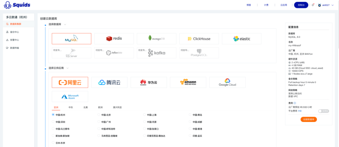
Task: Switch to the 澳大利亚 region tab
Action: pos(117,107)
